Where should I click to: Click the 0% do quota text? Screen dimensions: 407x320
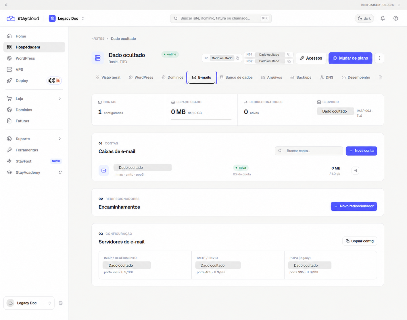point(242,174)
